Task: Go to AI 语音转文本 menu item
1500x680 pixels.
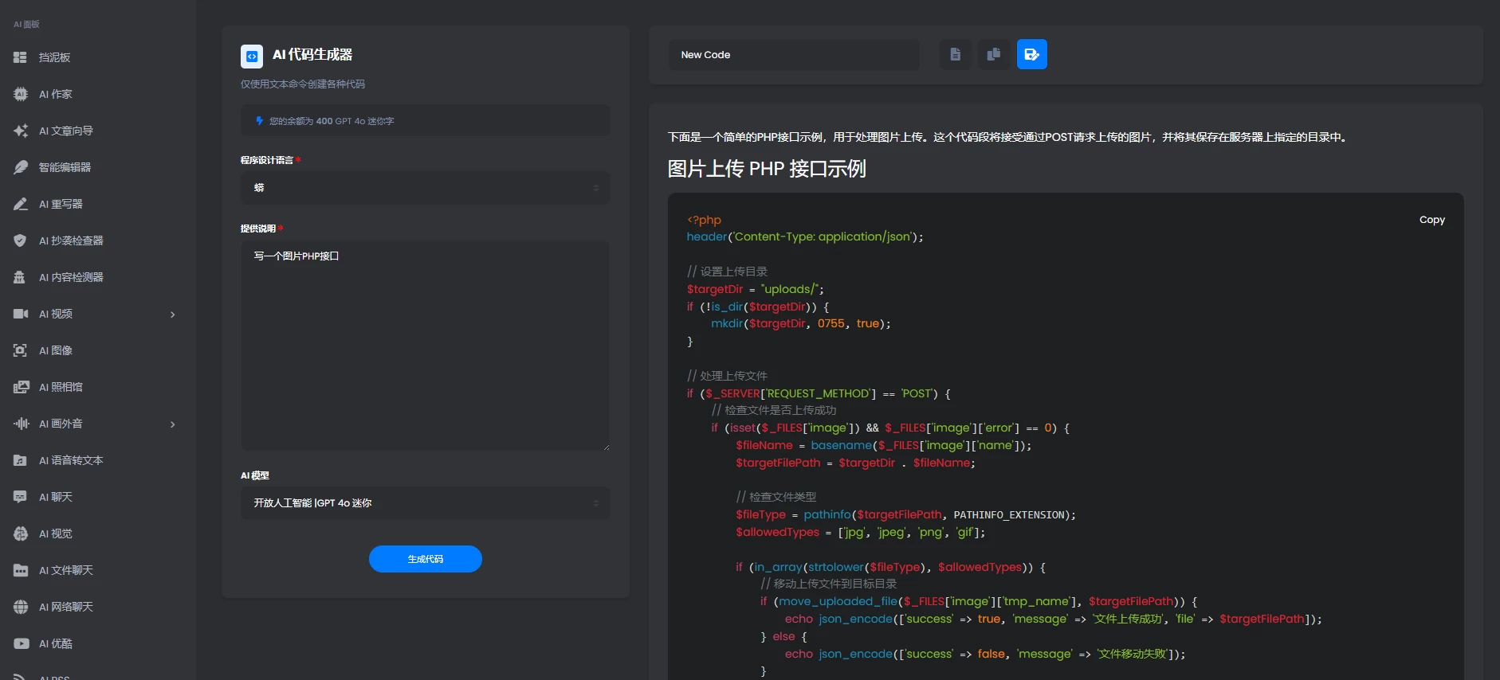Action: 71,460
